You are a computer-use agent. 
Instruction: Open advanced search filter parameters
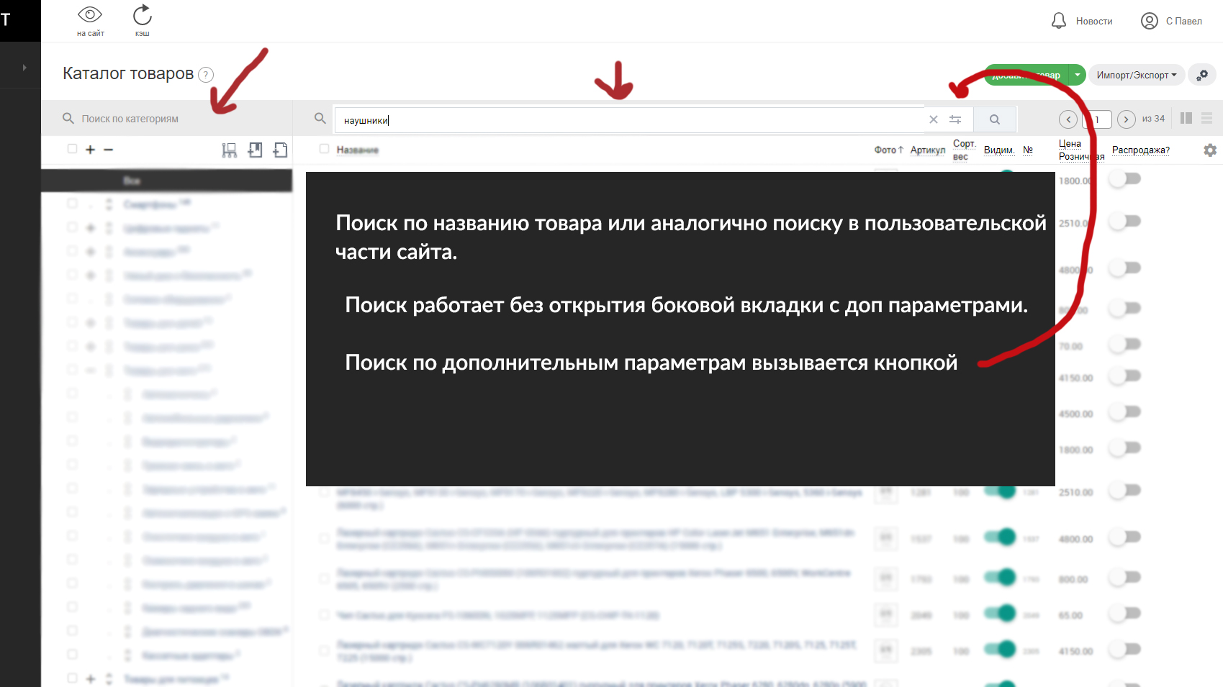tap(955, 119)
